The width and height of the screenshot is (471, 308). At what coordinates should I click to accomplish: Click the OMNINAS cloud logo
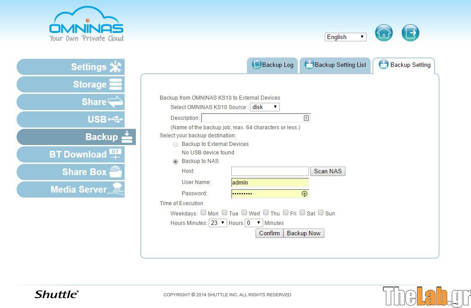click(x=86, y=24)
